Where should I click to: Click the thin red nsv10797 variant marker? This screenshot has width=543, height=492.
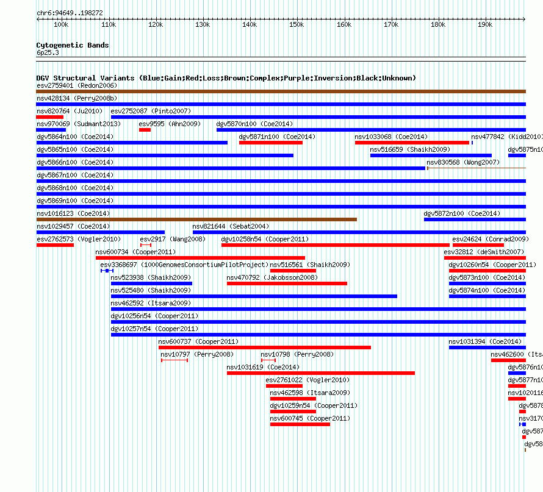(x=174, y=360)
